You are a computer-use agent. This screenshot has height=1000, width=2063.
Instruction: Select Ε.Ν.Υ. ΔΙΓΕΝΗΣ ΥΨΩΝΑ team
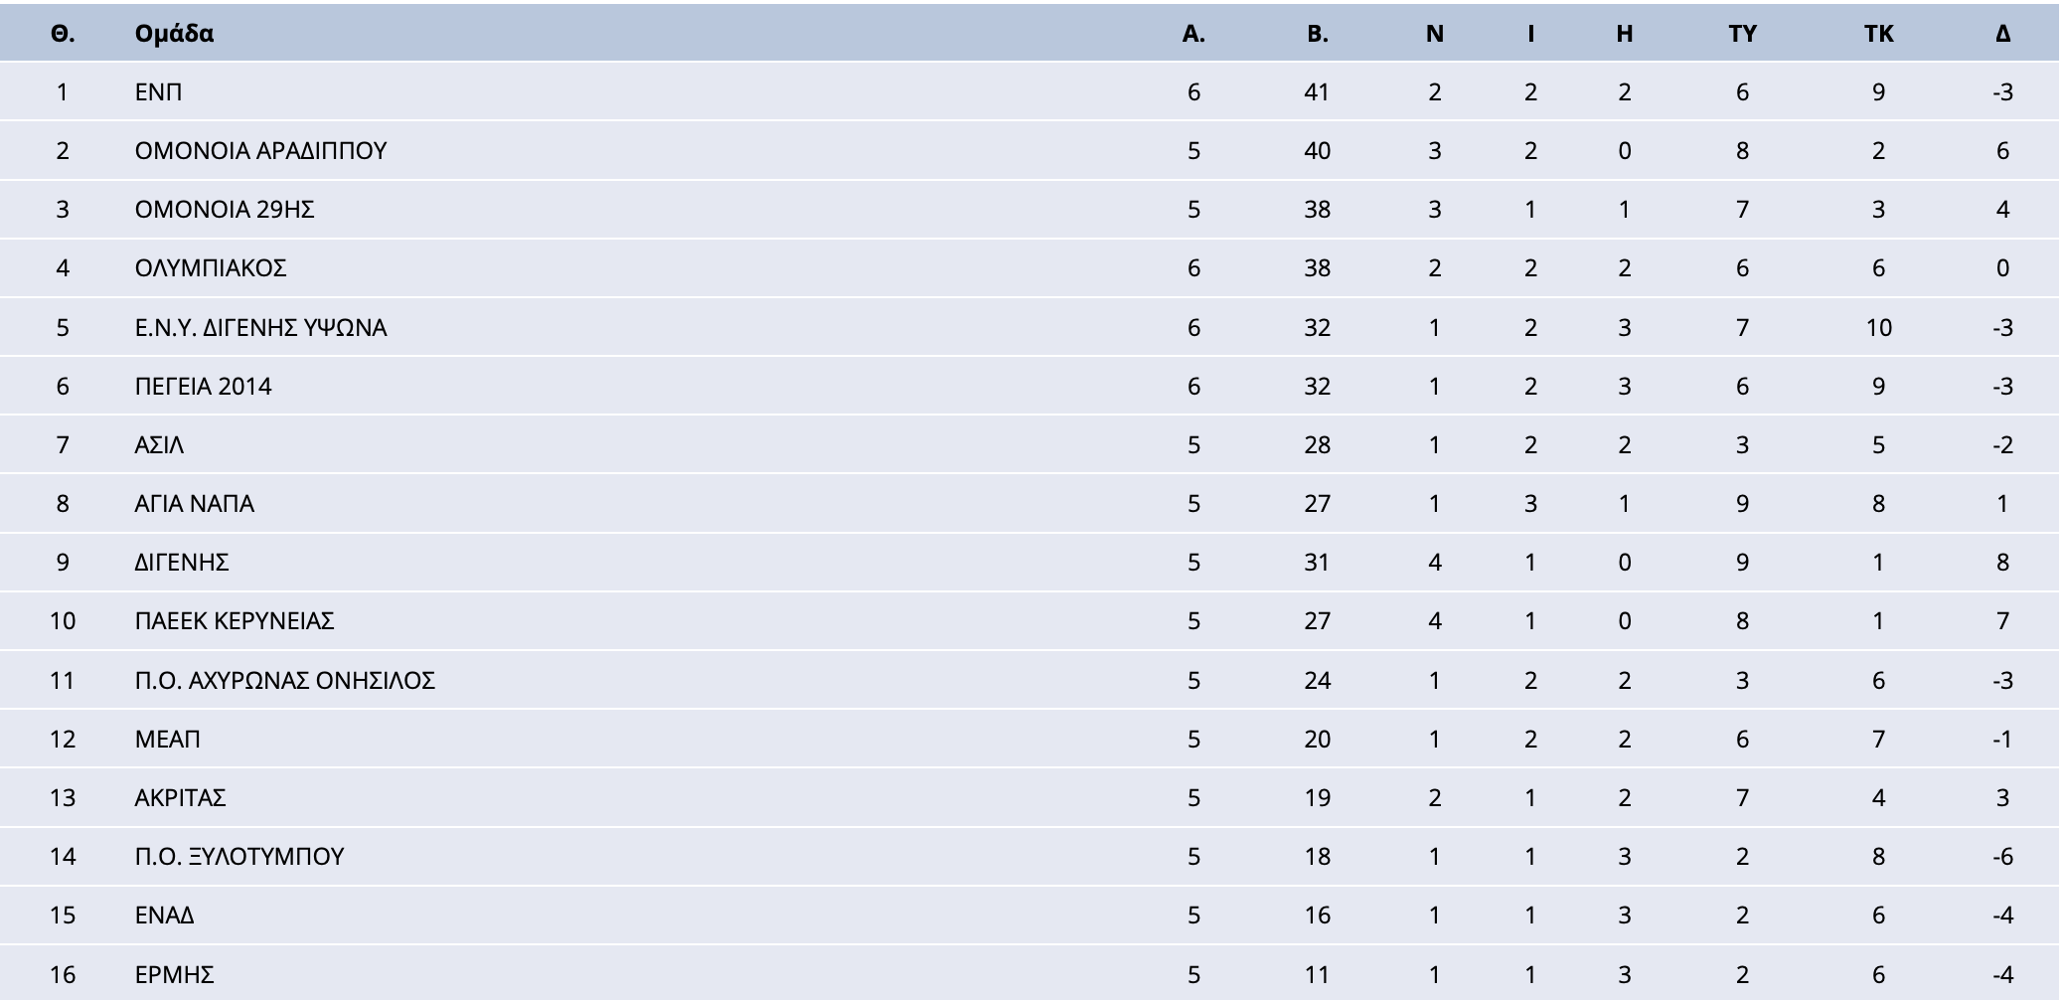pyautogui.click(x=260, y=327)
